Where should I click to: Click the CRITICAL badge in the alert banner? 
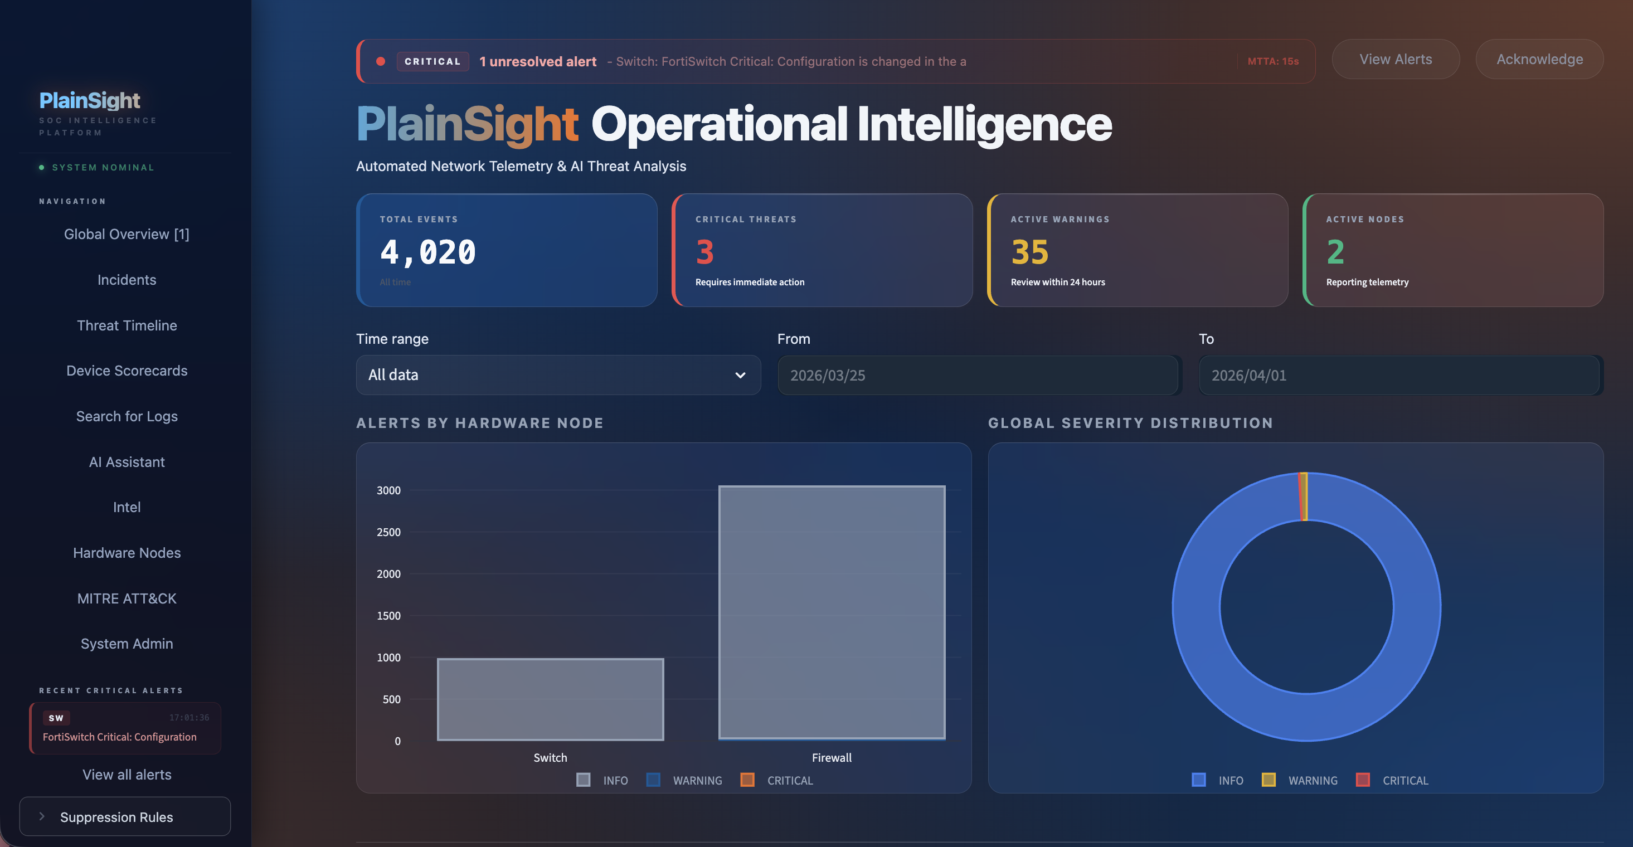(x=432, y=61)
